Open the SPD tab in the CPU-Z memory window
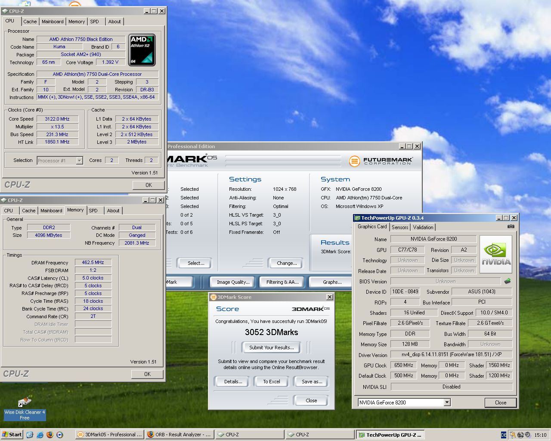The width and height of the screenshot is (551, 441). [93, 211]
